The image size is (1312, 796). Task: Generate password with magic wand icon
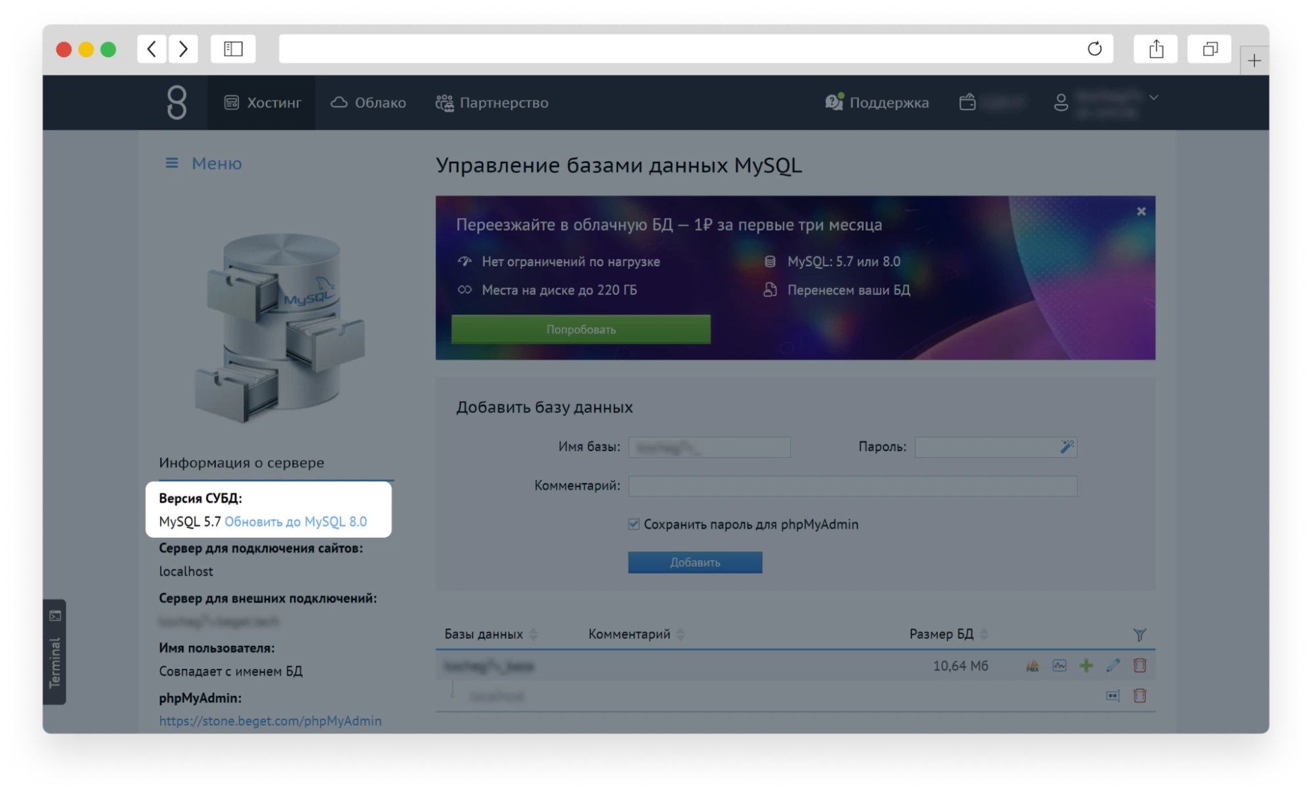[1067, 447]
